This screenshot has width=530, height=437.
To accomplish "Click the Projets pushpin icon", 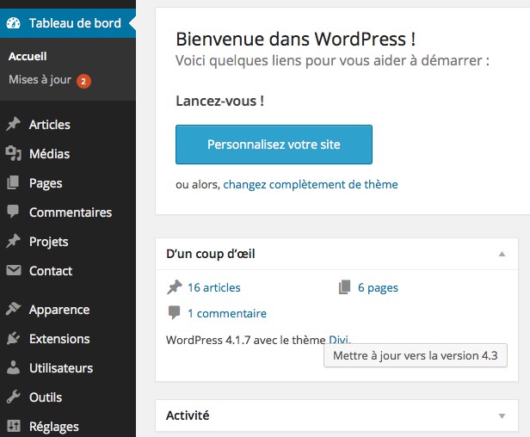I will (x=13, y=241).
